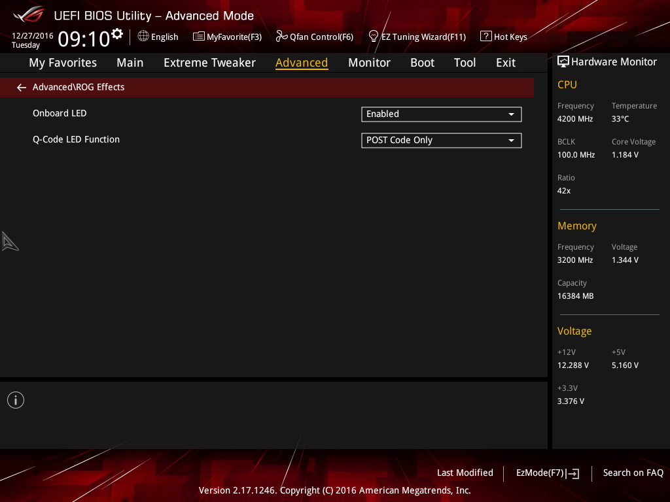Select the Onboard LED setting label
Screen dimensions: 670x502
point(60,113)
